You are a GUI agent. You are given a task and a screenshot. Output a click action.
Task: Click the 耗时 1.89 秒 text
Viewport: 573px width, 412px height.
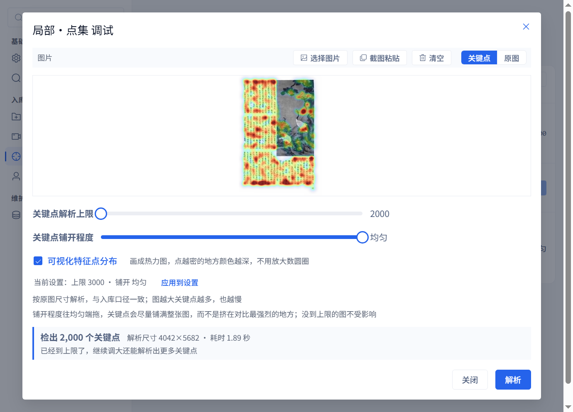click(x=230, y=338)
